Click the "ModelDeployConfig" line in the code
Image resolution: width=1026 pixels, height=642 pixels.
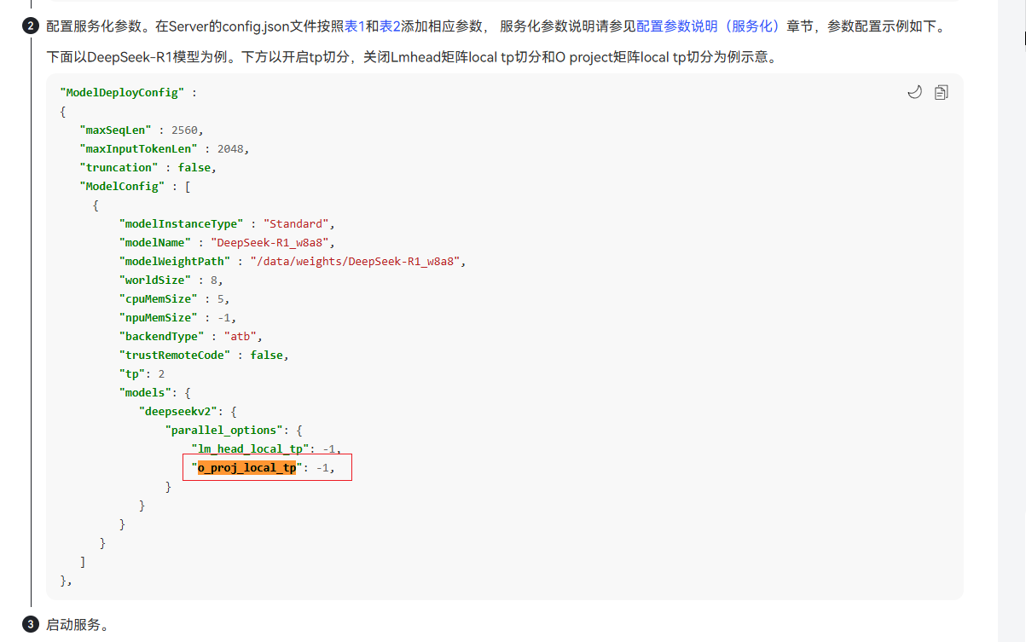tap(129, 92)
